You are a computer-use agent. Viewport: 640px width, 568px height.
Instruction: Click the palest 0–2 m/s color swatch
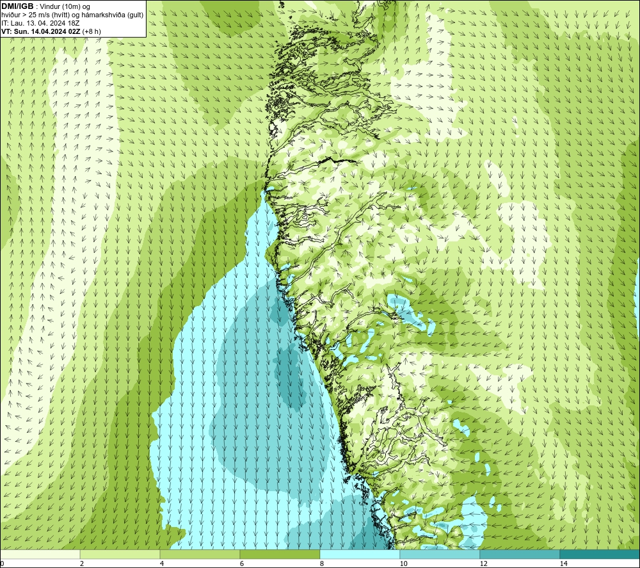[x=40, y=554]
